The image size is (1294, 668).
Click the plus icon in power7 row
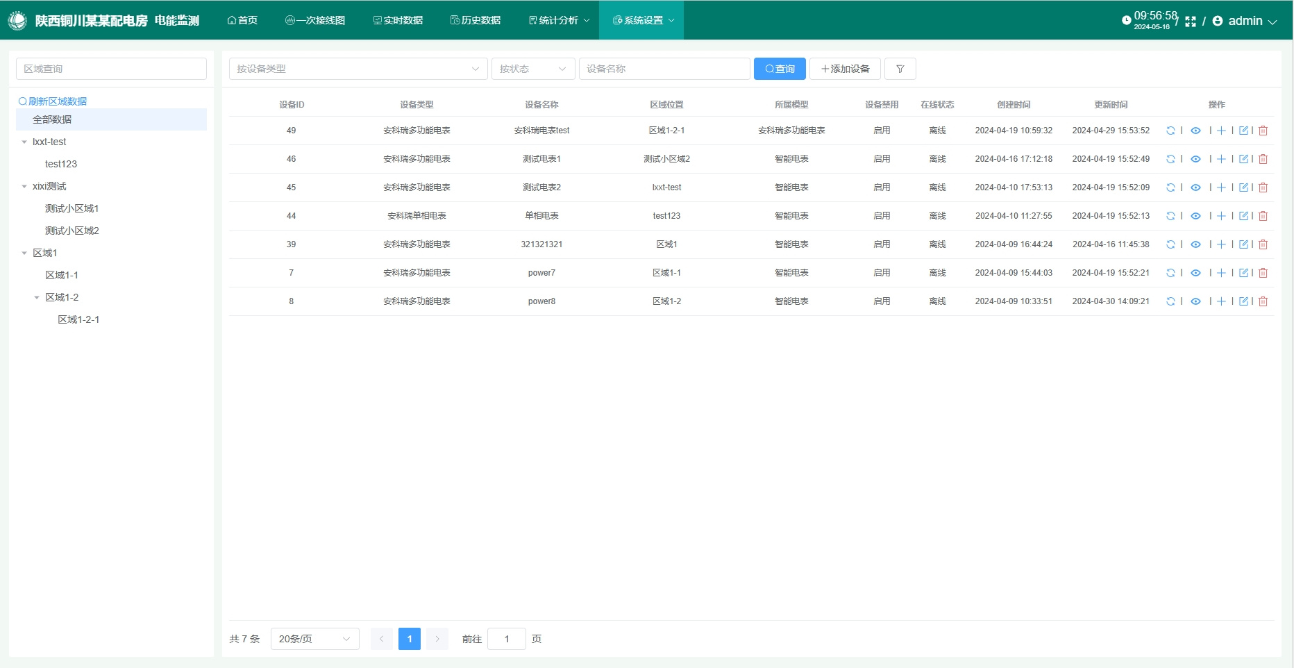[1221, 273]
